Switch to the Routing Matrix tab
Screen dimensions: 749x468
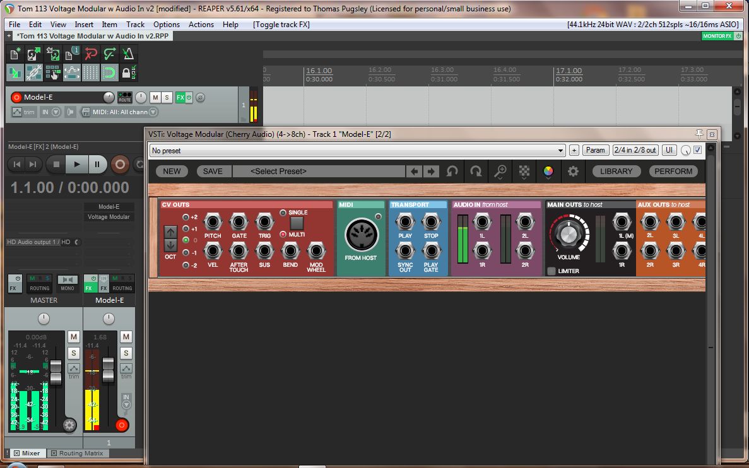pyautogui.click(x=77, y=453)
